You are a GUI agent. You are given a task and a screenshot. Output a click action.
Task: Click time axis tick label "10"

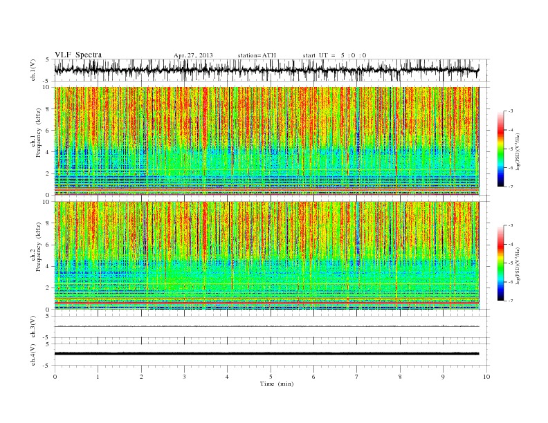(x=486, y=377)
